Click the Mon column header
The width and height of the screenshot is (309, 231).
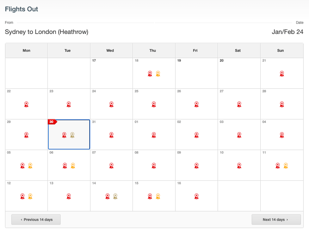click(26, 51)
